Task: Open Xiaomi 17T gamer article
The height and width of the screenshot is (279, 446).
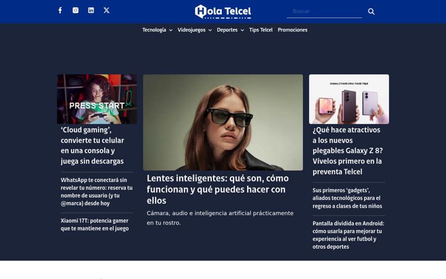Action: 95,224
